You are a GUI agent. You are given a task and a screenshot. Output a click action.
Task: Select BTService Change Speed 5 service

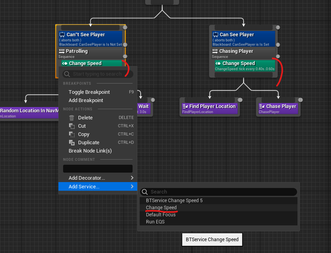point(219,201)
